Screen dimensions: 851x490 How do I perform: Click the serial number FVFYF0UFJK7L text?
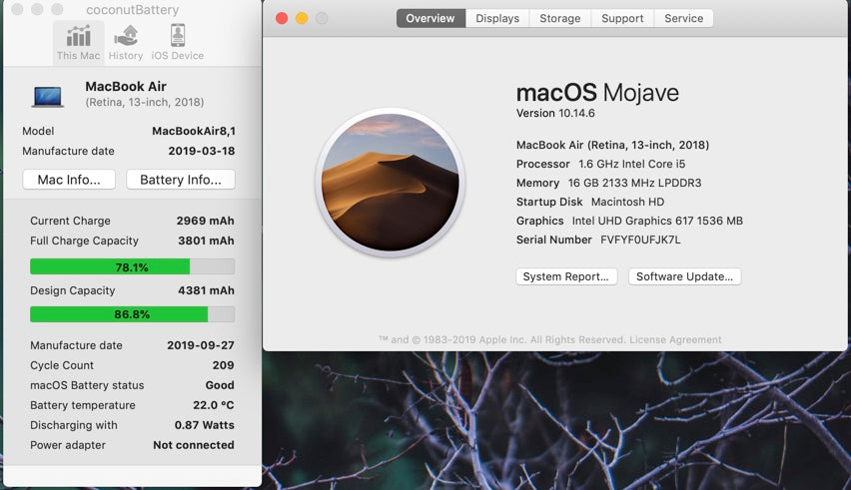[x=640, y=240]
